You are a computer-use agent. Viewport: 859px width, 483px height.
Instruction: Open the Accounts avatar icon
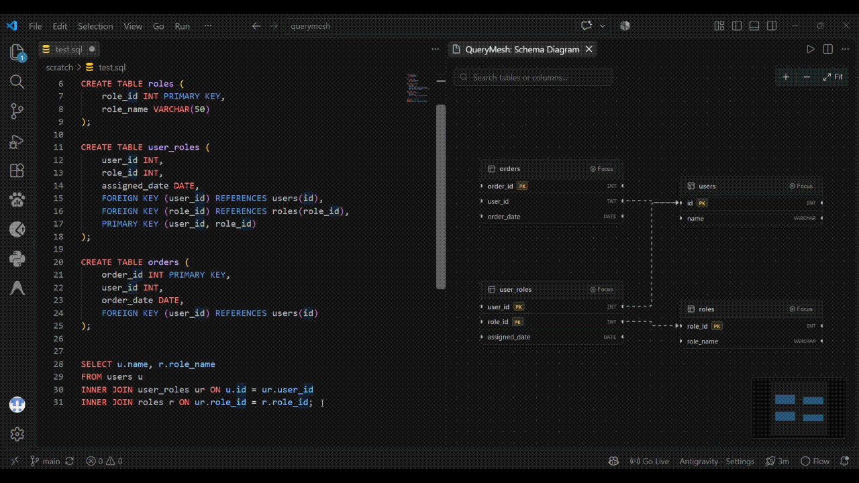[x=17, y=405]
